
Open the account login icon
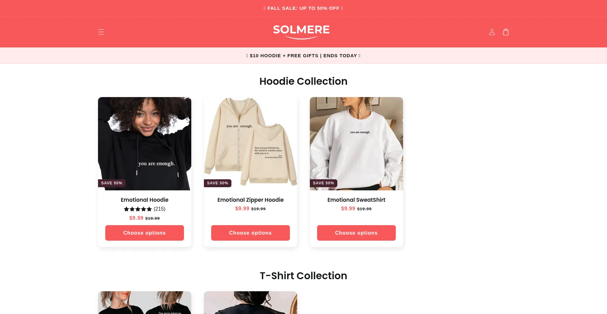[x=492, y=32]
